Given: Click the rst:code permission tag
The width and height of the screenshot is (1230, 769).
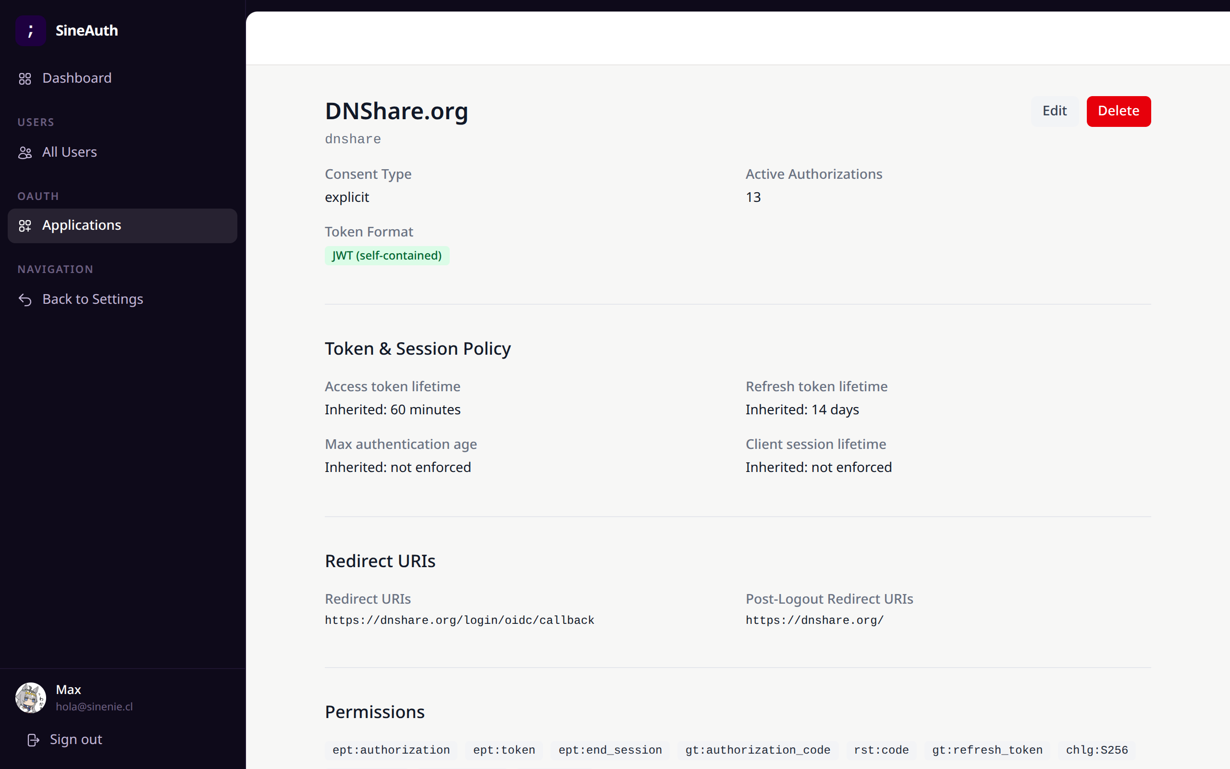Looking at the screenshot, I should tap(881, 750).
